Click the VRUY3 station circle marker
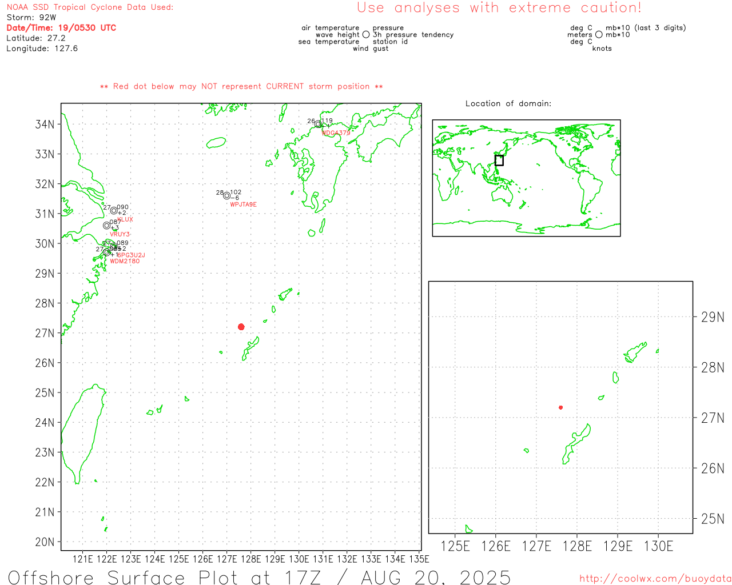Image resolution: width=732 pixels, height=585 pixels. click(106, 226)
